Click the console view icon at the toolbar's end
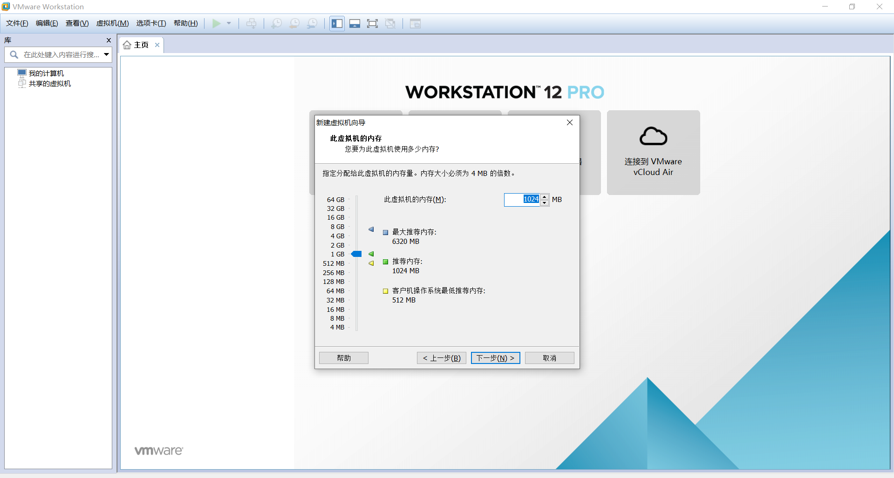Viewport: 894px width, 478px height. [415, 24]
